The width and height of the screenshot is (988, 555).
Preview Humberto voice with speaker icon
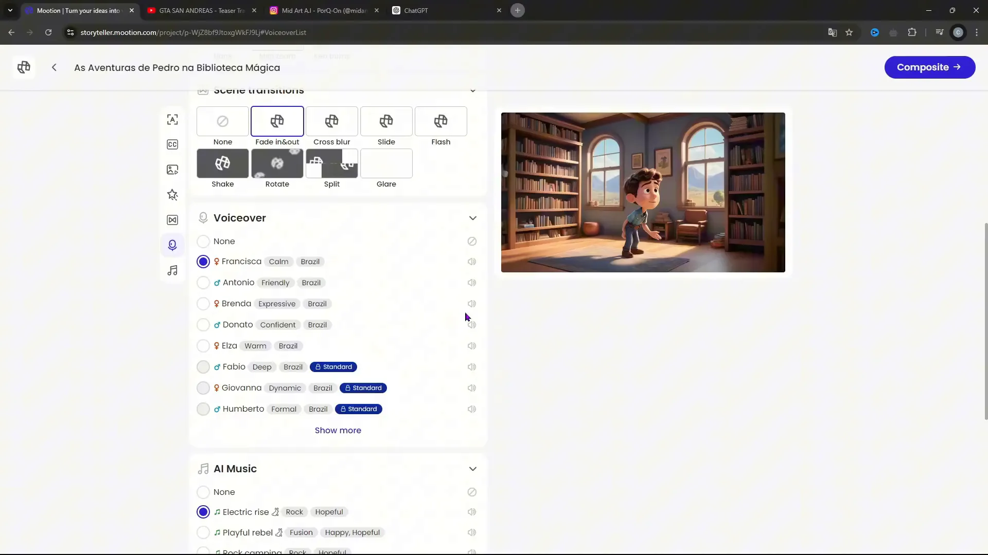click(472, 409)
